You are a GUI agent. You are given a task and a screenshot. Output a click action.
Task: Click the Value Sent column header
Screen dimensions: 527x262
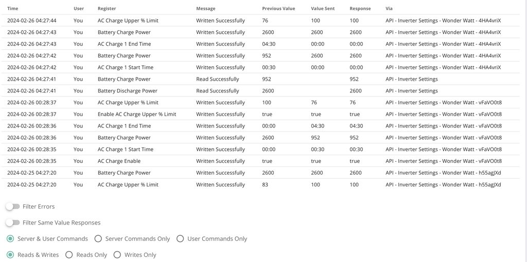323,9
